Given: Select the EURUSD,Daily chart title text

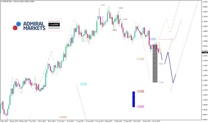Looking at the screenshot, I should click(7, 1).
